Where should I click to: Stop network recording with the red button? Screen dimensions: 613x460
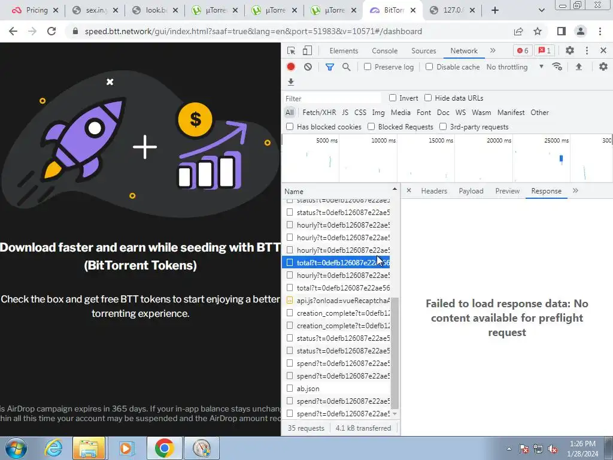tap(291, 67)
